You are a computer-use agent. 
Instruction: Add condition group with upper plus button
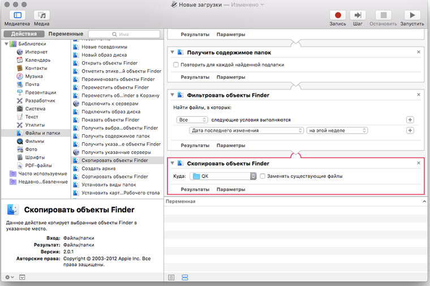click(x=410, y=119)
